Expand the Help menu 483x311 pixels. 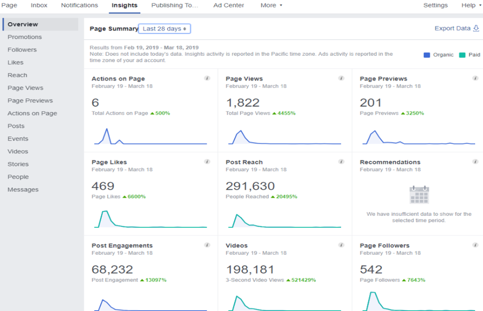(x=469, y=5)
